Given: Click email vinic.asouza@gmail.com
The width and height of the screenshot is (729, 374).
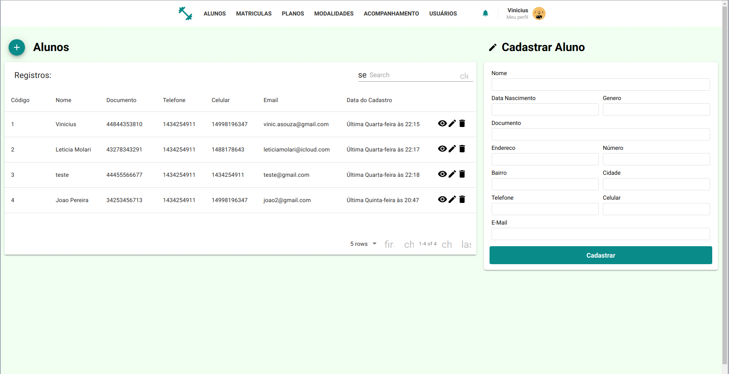Looking at the screenshot, I should [296, 124].
